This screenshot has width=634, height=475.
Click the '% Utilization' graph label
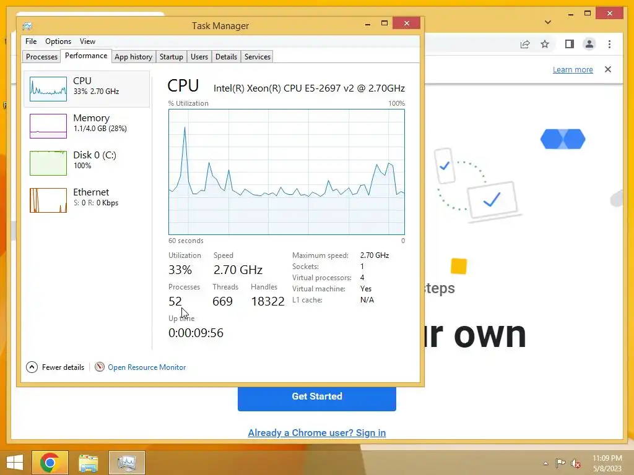coord(188,103)
